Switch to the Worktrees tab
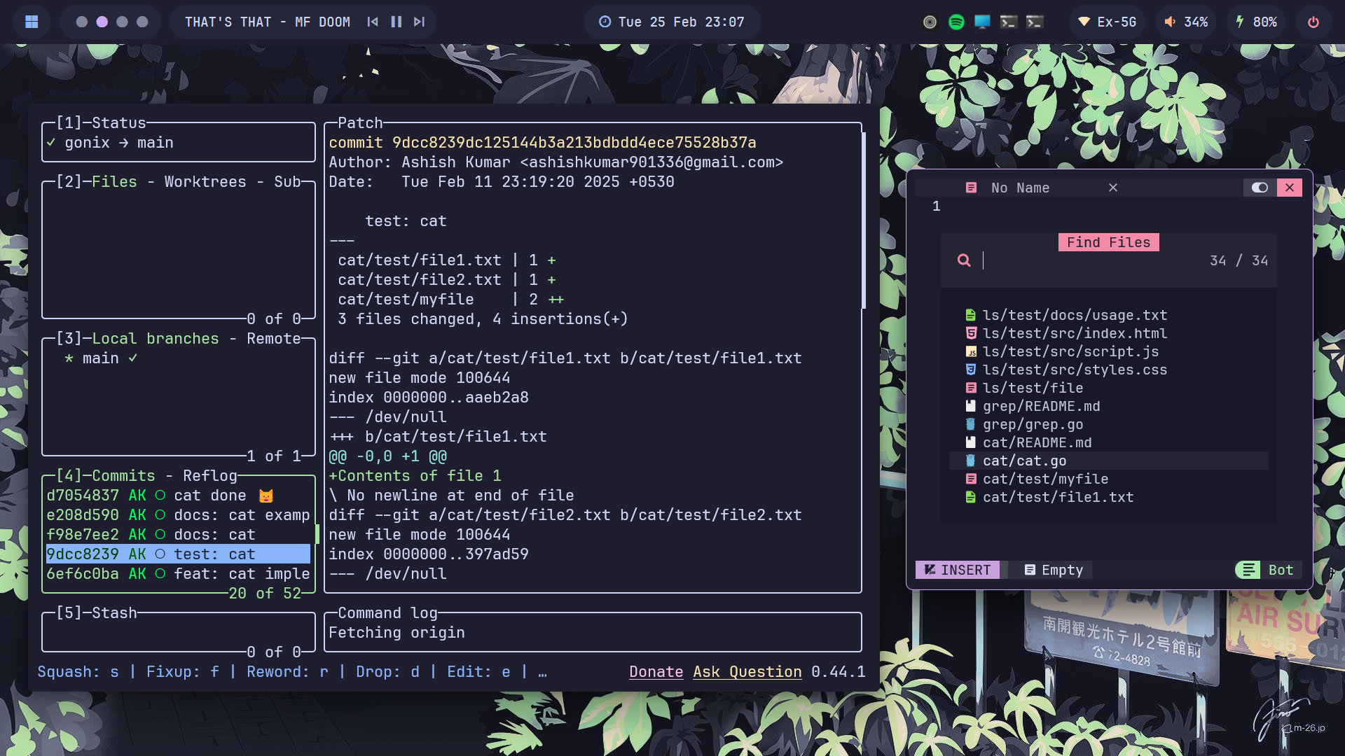The height and width of the screenshot is (756, 1345). (205, 182)
